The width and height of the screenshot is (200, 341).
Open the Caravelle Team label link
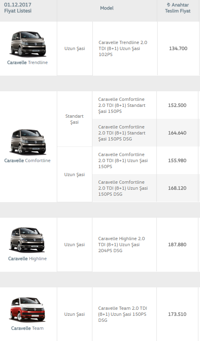(27, 328)
